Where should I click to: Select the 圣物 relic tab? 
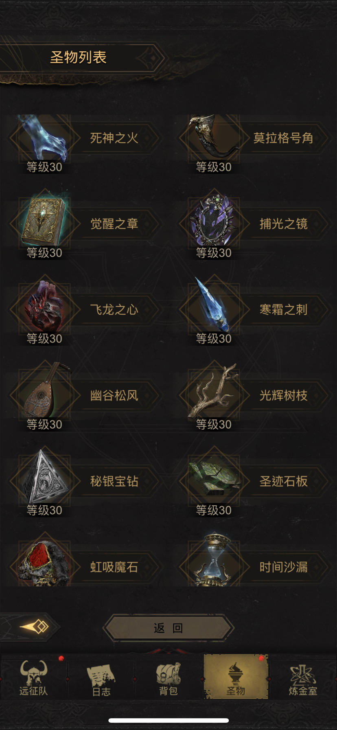236,677
